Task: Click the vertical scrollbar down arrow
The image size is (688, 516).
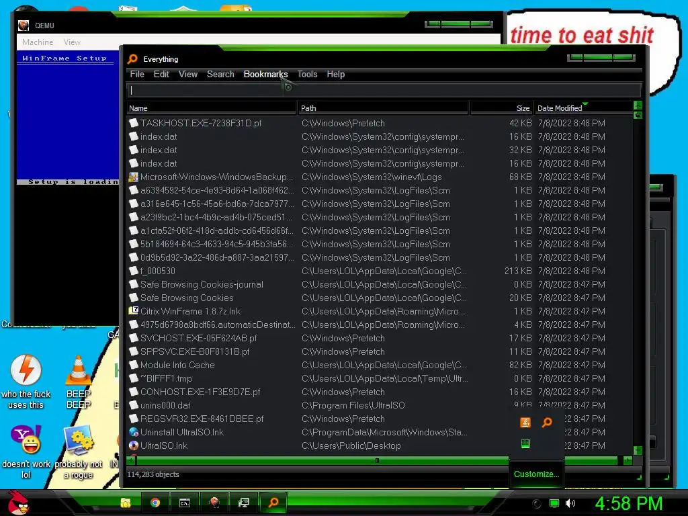Action: pyautogui.click(x=638, y=451)
